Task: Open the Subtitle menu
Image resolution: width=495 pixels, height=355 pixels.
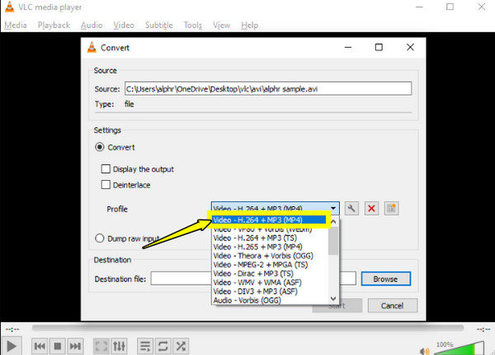Action: tap(158, 25)
